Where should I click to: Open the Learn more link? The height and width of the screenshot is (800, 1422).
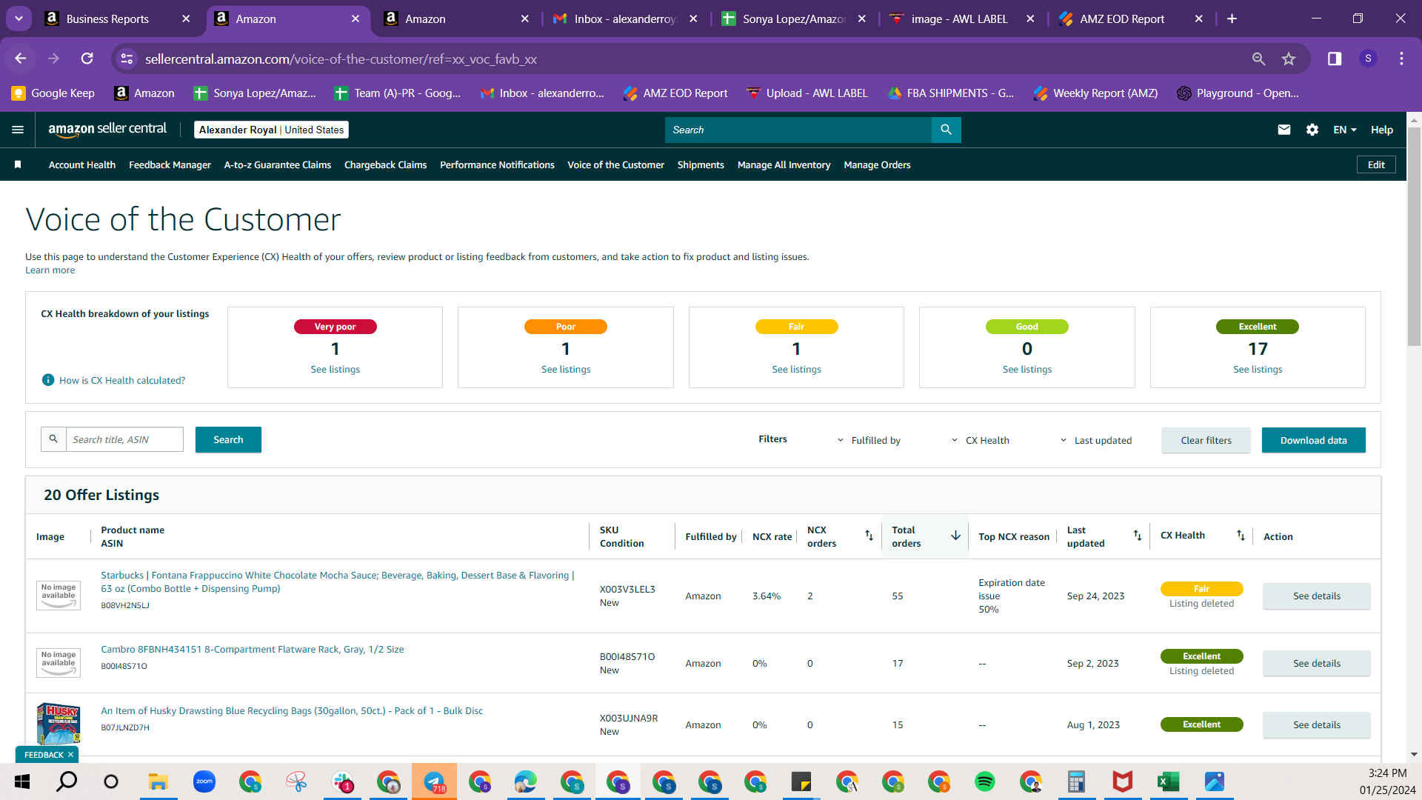[50, 270]
